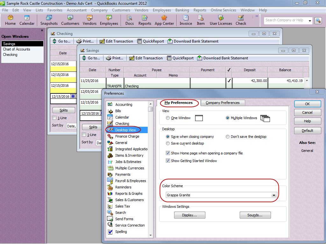326x244 pixels.
Task: Open the Home toolbar icon
Action: pos(10,20)
